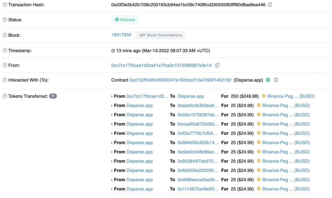Open recipient address 0xcaa65a8725d9d
The width and height of the screenshot is (332, 198).
tap(198, 124)
